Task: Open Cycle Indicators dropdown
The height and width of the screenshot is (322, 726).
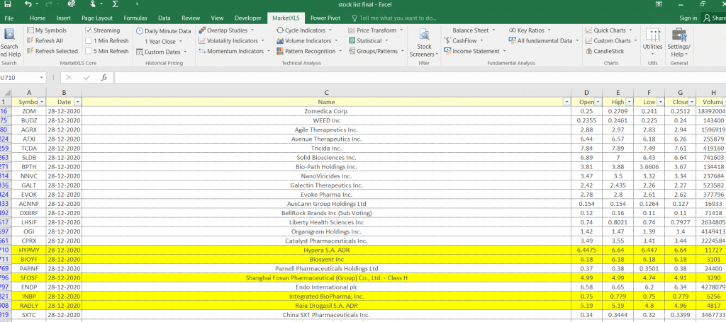Action: coord(330,30)
